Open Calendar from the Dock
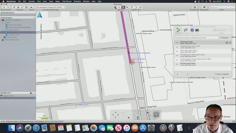Screen dimensions: 236x133 (60, 128)
